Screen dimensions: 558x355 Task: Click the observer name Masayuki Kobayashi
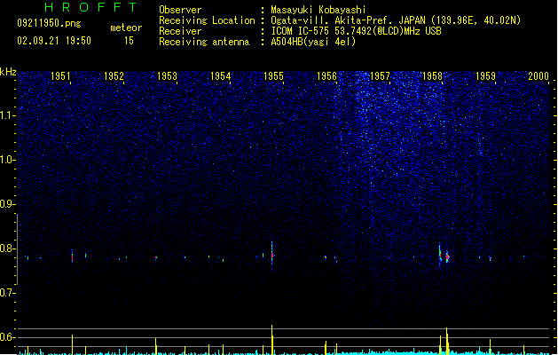[x=318, y=10]
